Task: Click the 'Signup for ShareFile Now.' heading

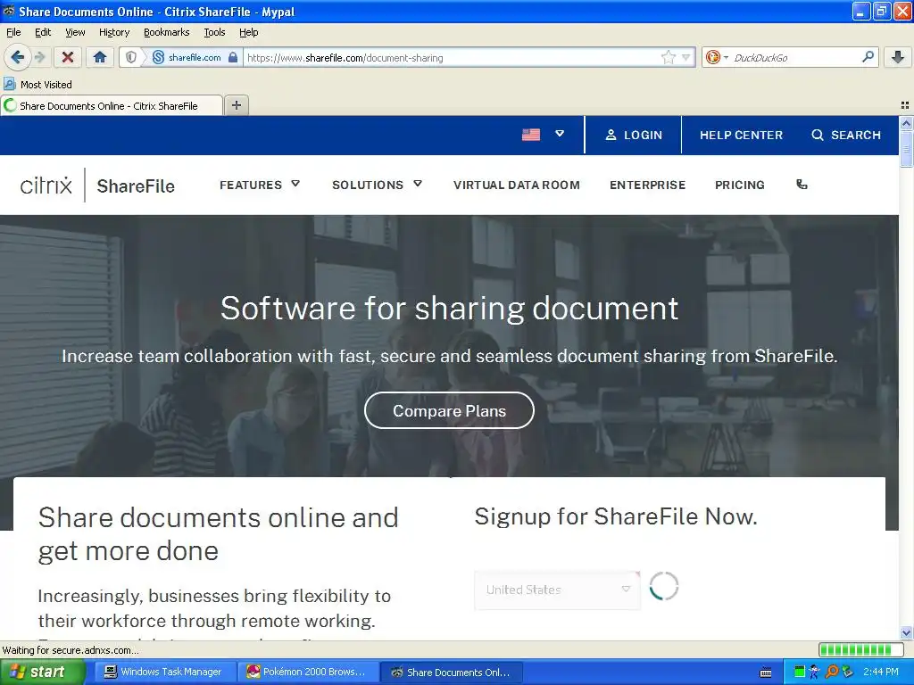Action: 616,516
